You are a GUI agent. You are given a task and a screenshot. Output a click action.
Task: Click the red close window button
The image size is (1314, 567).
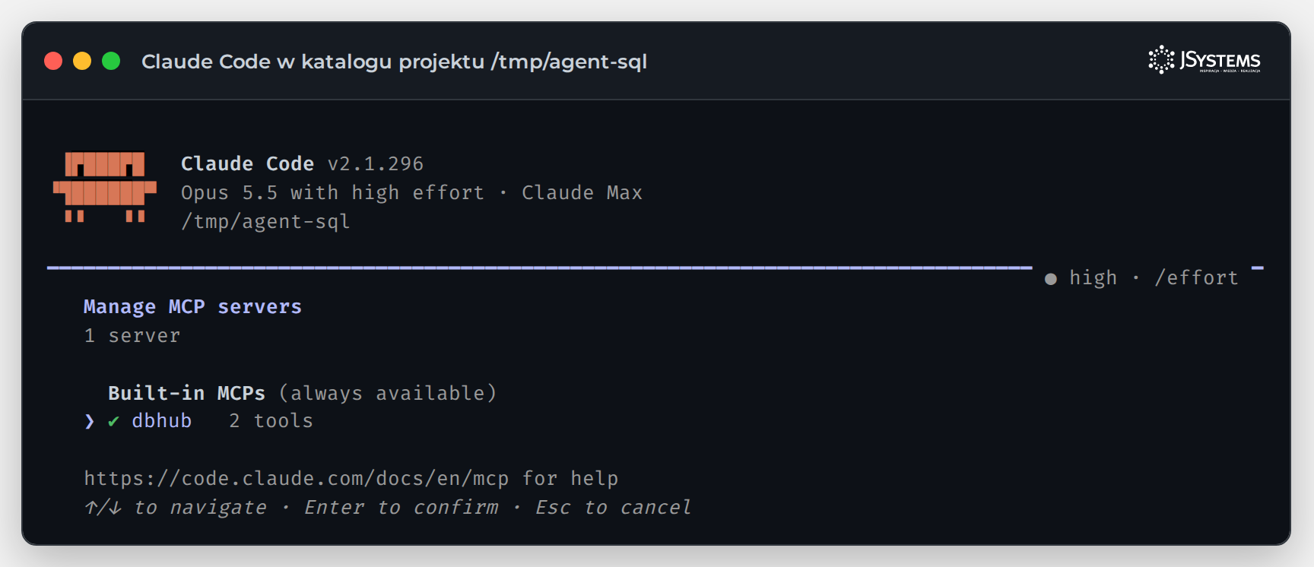(x=53, y=61)
